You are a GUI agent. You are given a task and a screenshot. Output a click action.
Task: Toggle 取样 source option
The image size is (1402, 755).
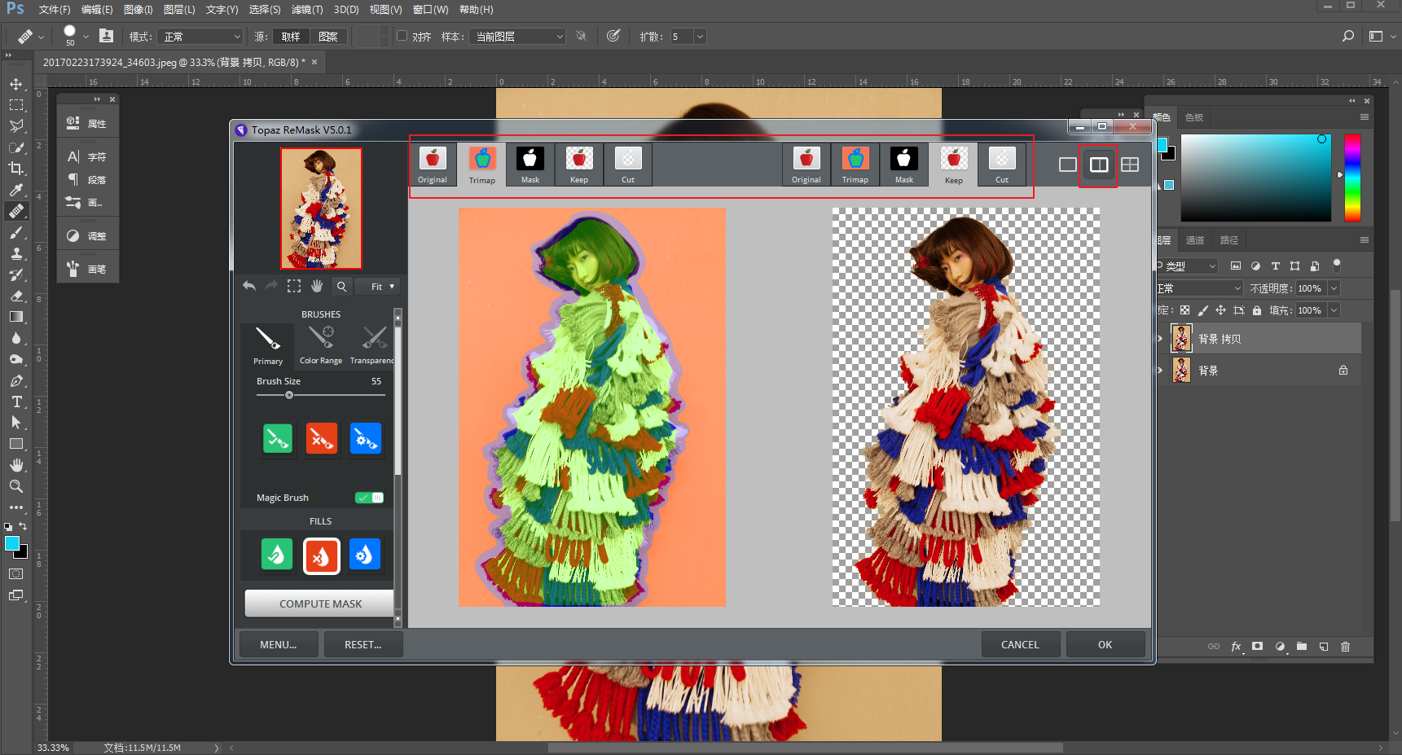point(291,37)
